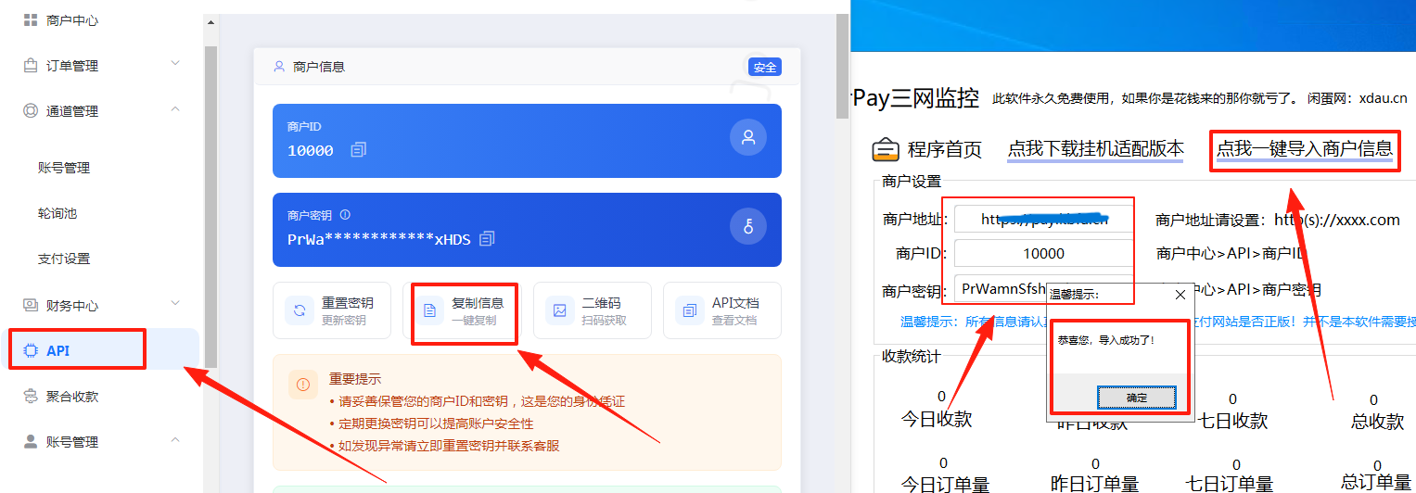Click the 商户密钥 info icon
This screenshot has height=493, width=1416.
345,215
